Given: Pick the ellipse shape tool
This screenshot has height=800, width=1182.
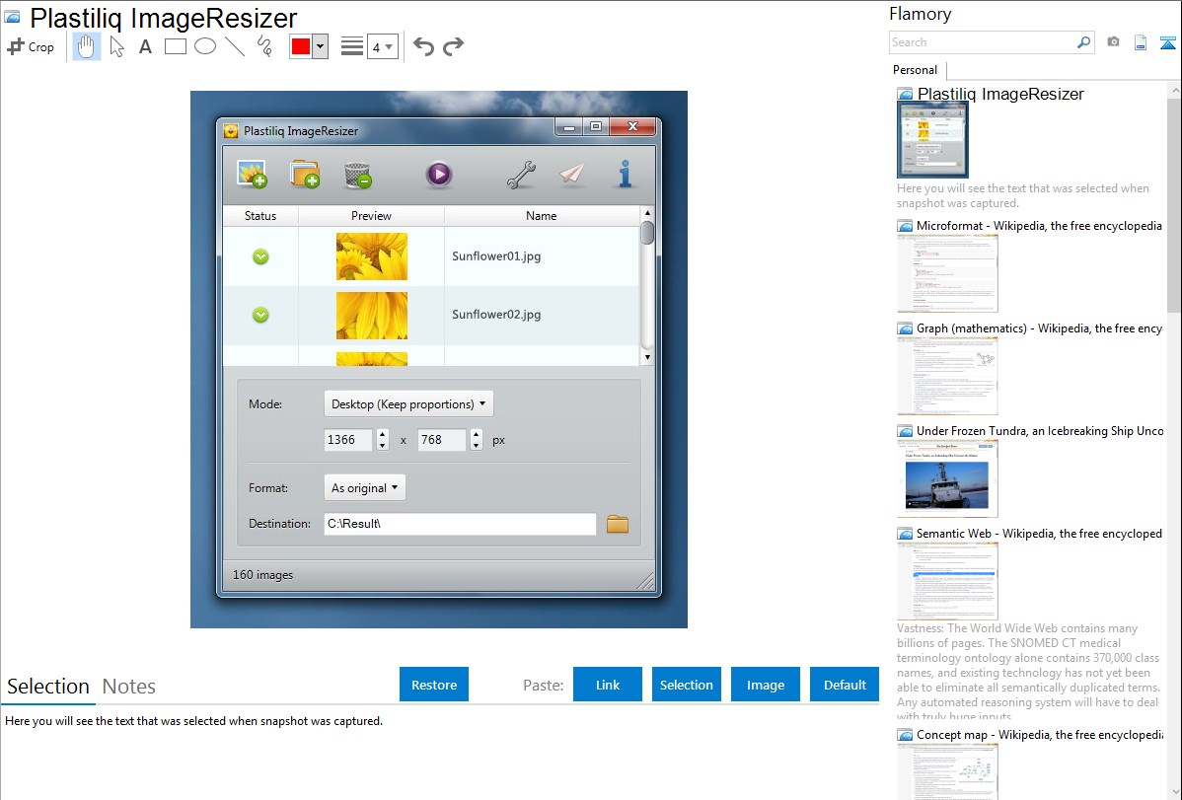Looking at the screenshot, I should [205, 46].
